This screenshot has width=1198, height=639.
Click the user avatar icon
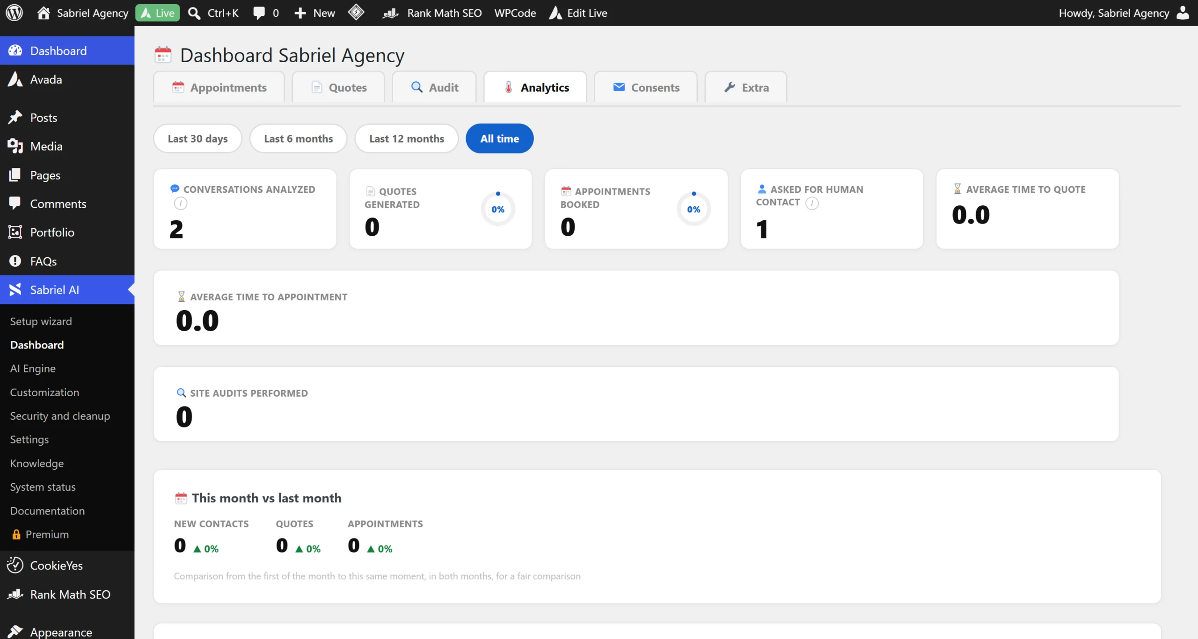(x=1183, y=13)
